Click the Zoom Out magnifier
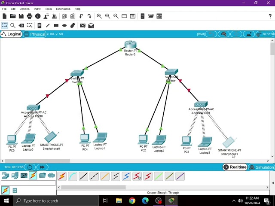This screenshot has width=275, height=206. coord(116,16)
